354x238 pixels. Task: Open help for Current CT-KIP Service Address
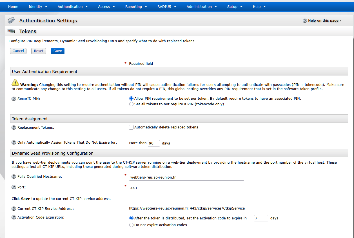(14, 209)
